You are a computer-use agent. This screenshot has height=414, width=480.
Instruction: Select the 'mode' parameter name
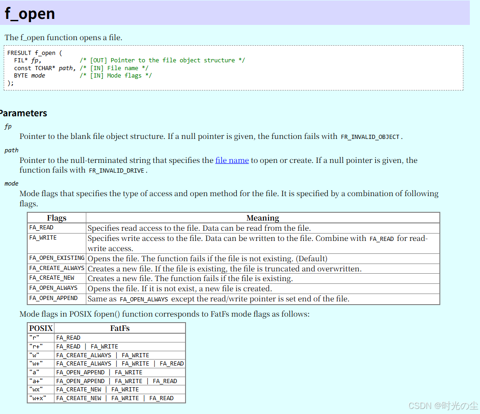coord(12,183)
